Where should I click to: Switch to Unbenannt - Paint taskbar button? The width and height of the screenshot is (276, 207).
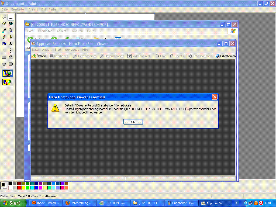click(181, 203)
